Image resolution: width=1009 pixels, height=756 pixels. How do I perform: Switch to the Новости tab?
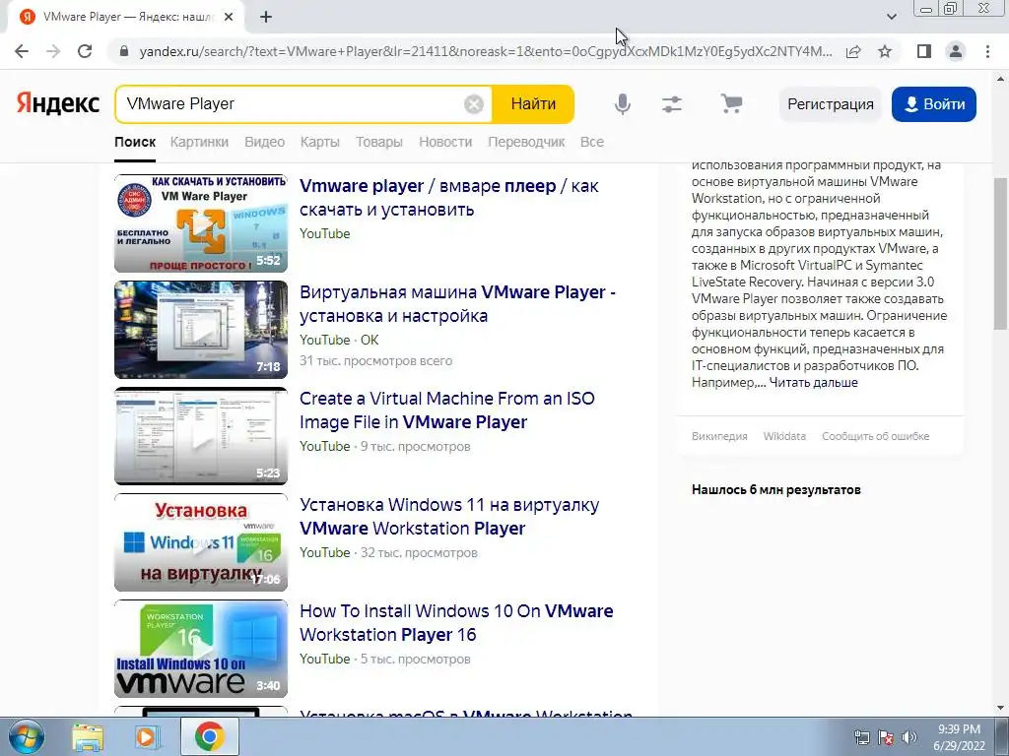[445, 142]
